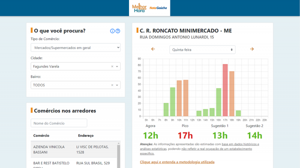Click the Nome do Comércio search field
The width and height of the screenshot is (300, 168).
point(59,123)
